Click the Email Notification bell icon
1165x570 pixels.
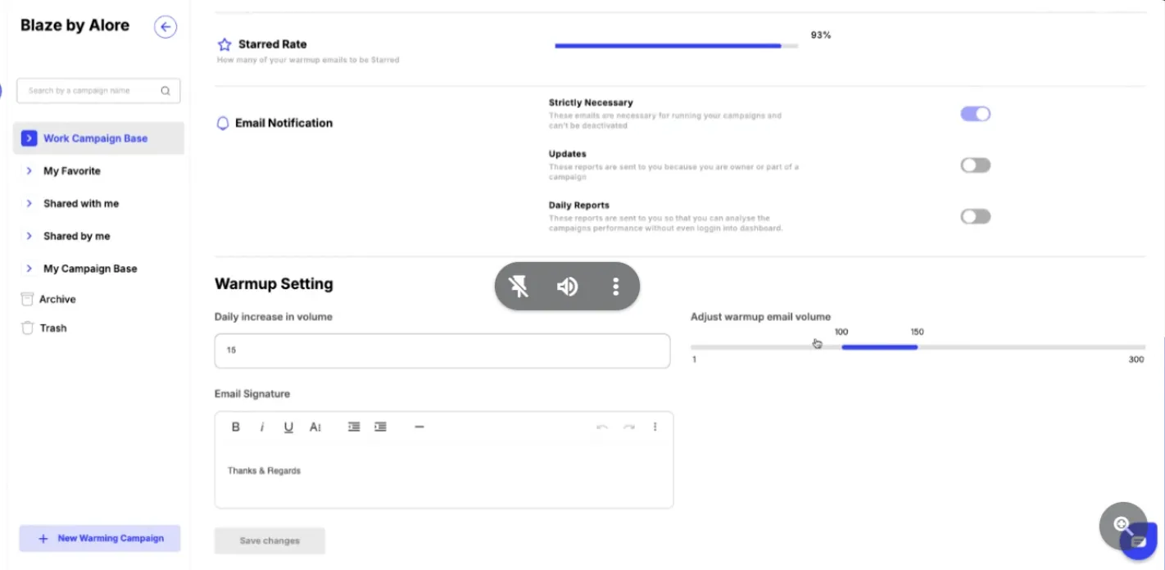click(222, 122)
